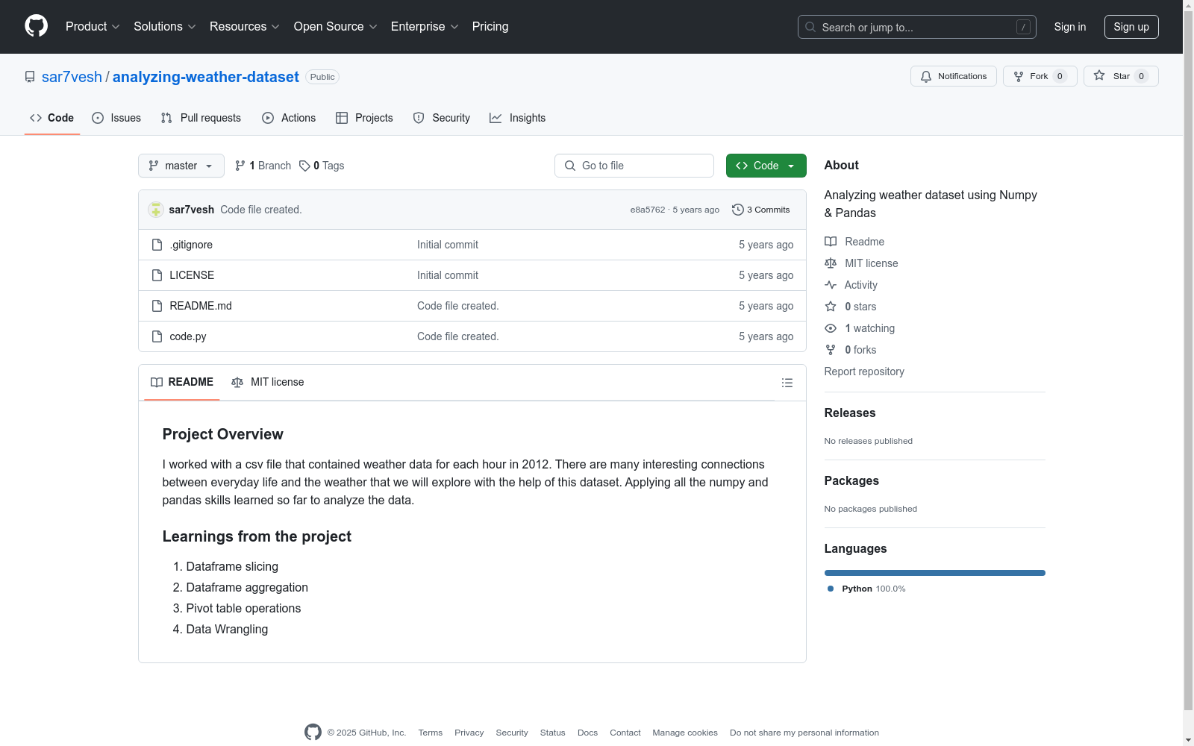1194x746 pixels.
Task: Open the 3 Commits history link
Action: click(761, 210)
